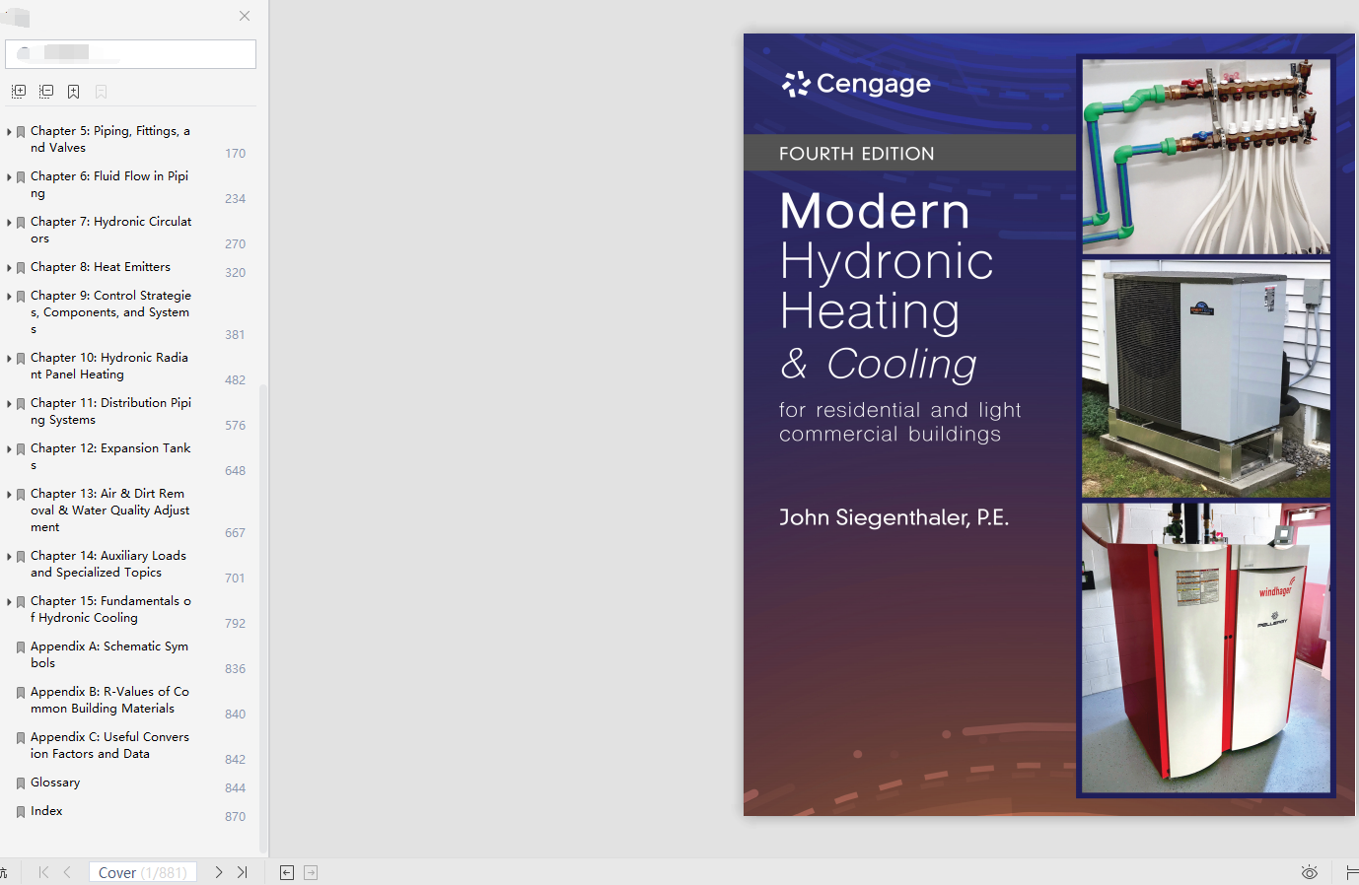This screenshot has height=885, width=1359.
Task: Click page number 482 in the bookmark list
Action: (235, 380)
